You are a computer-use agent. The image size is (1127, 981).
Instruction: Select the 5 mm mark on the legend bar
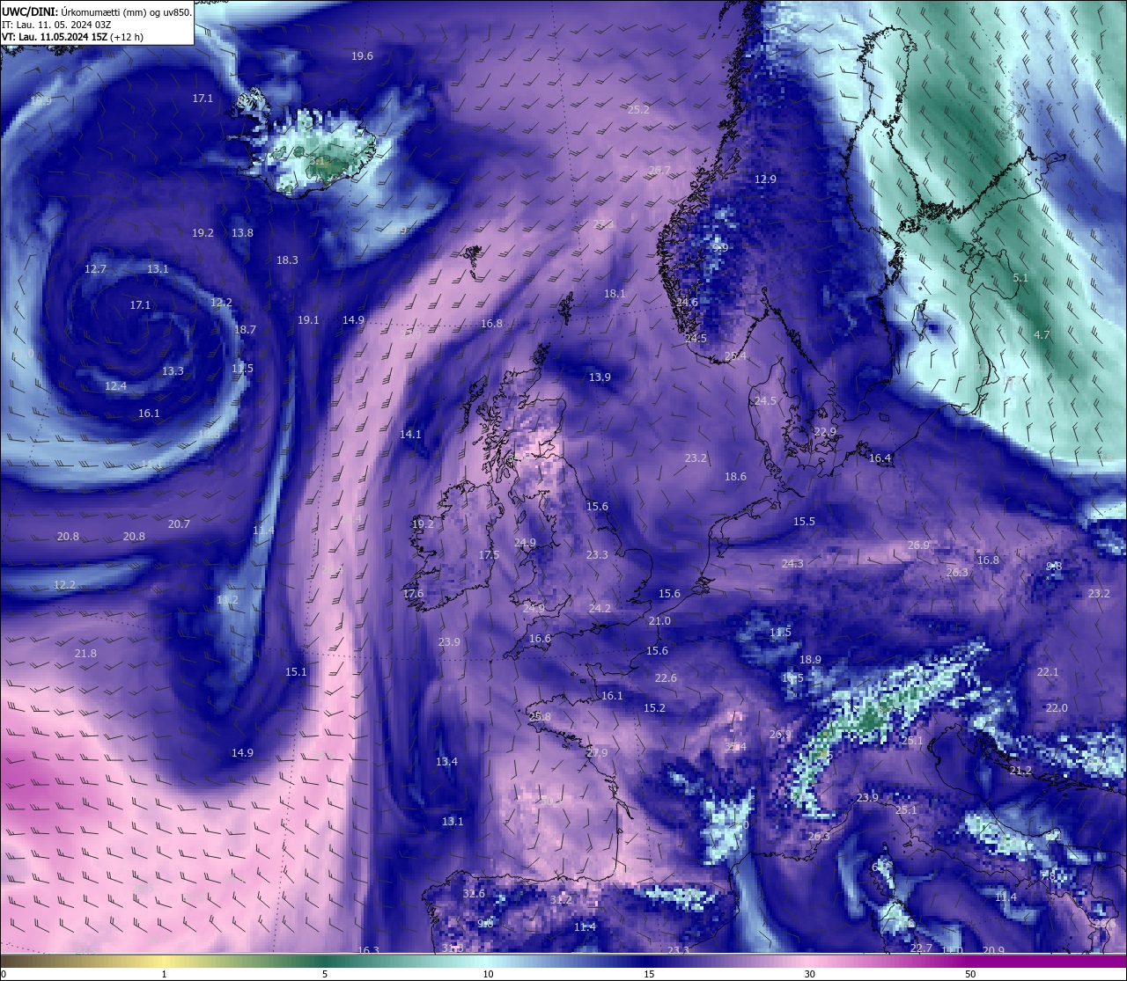click(325, 973)
